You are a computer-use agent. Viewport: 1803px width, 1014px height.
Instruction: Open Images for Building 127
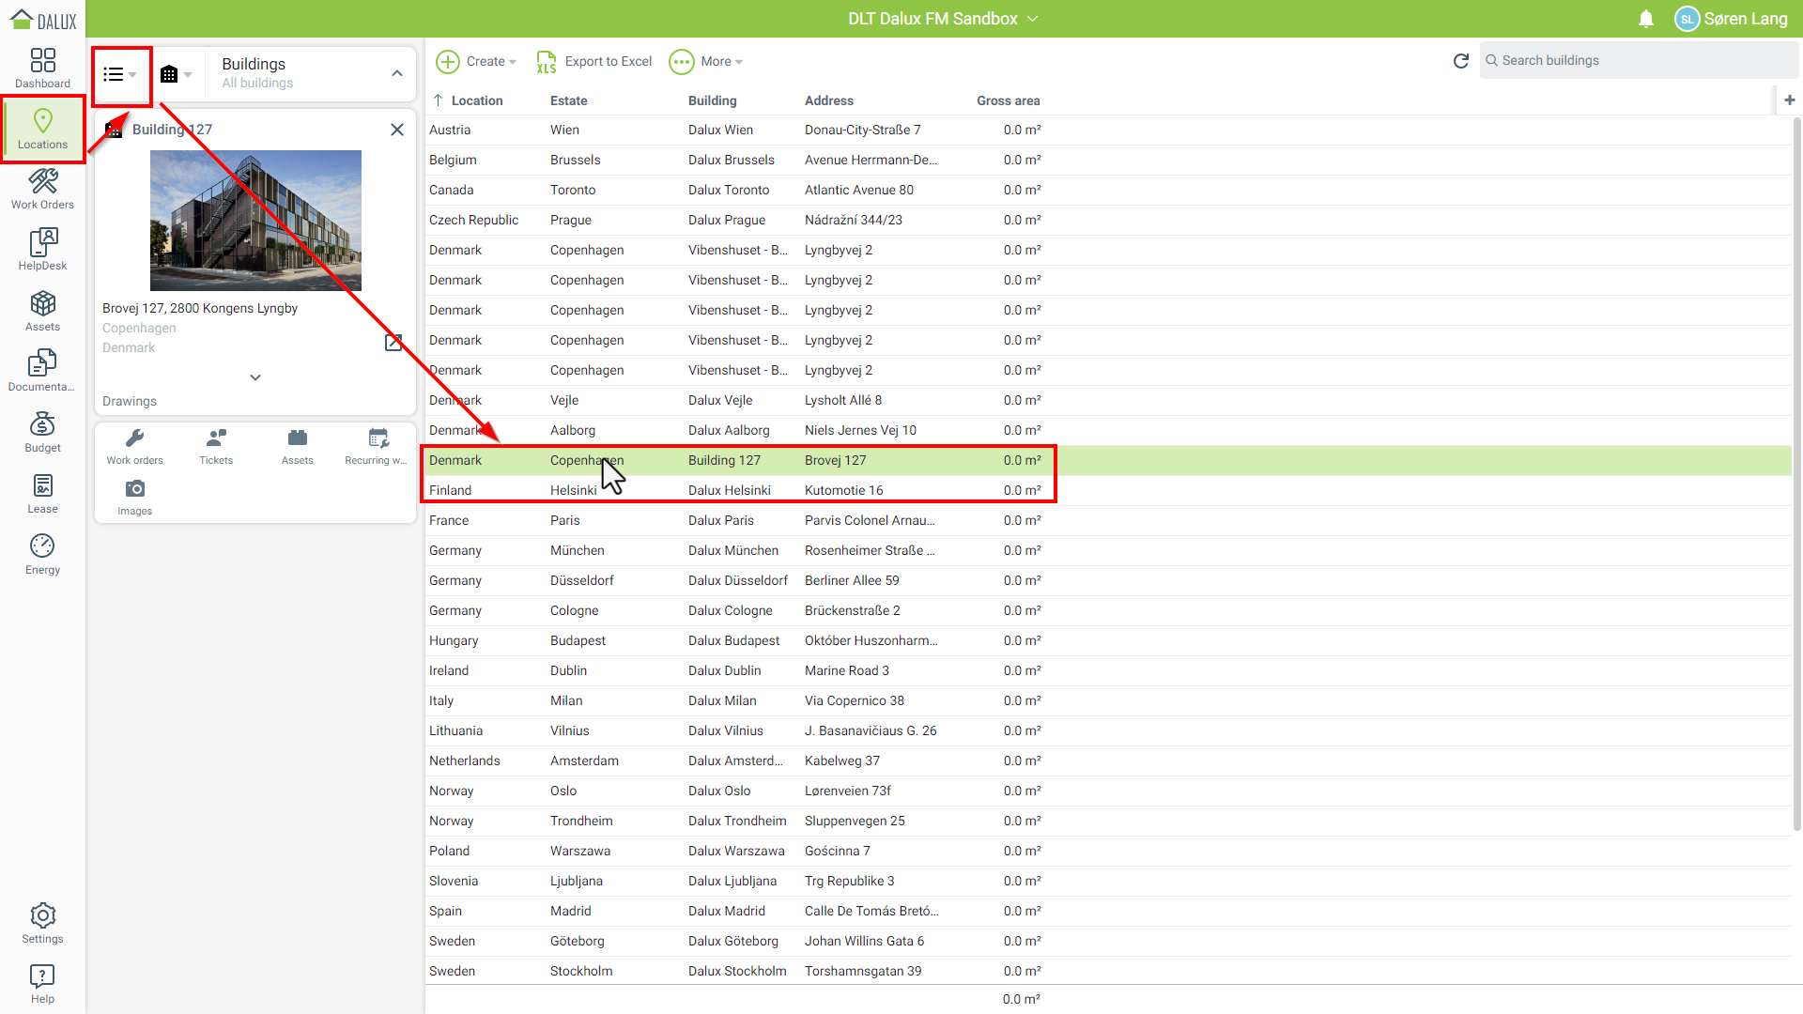(135, 497)
